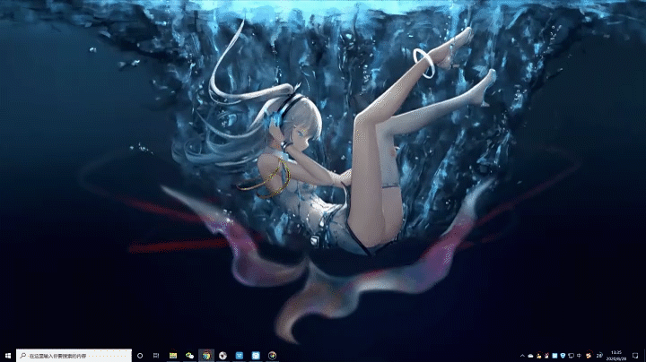Viewport: 646px width, 362px height.
Task: Click the tray icon showing number 28
Action: tap(598, 355)
